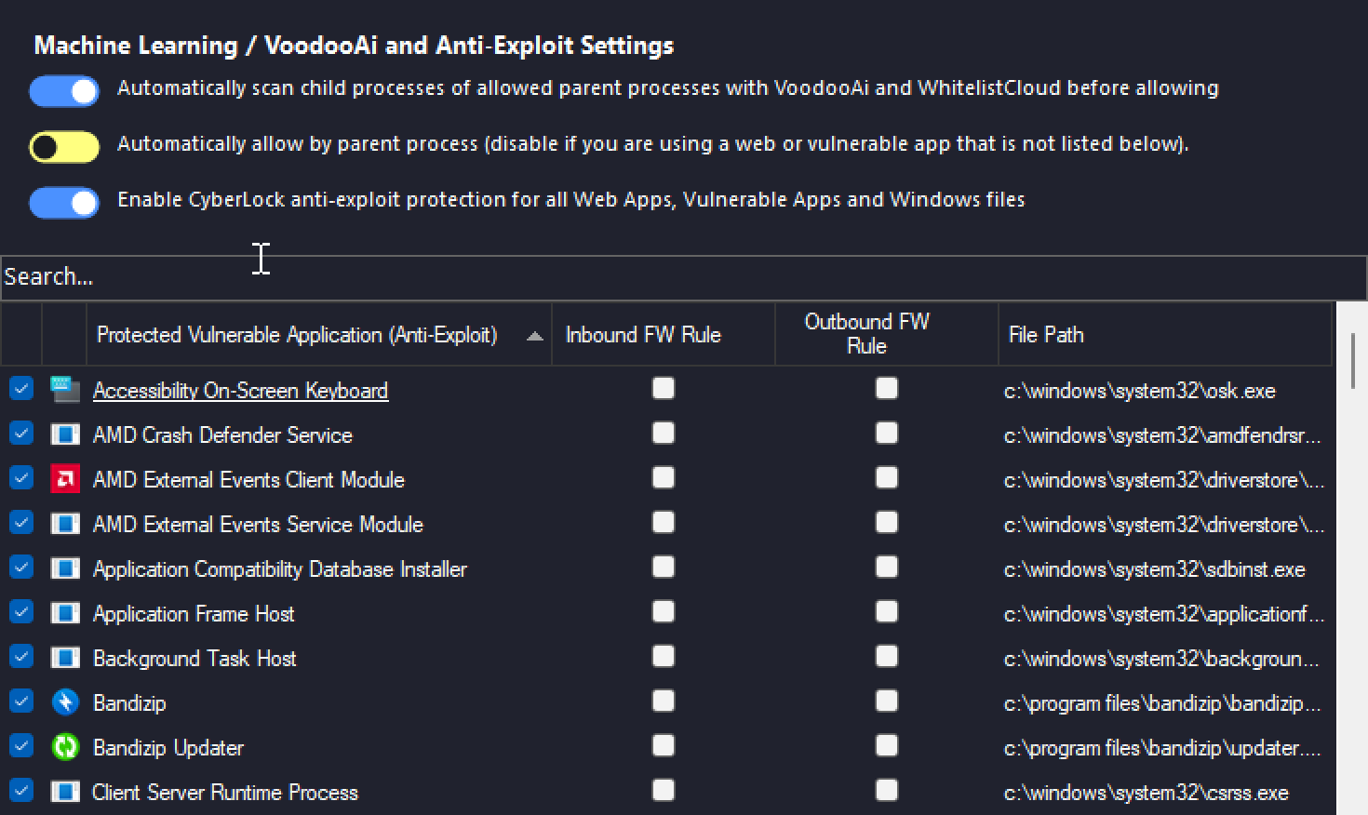1368x815 pixels.
Task: Toggle automatic child process scanning switch
Action: [64, 91]
